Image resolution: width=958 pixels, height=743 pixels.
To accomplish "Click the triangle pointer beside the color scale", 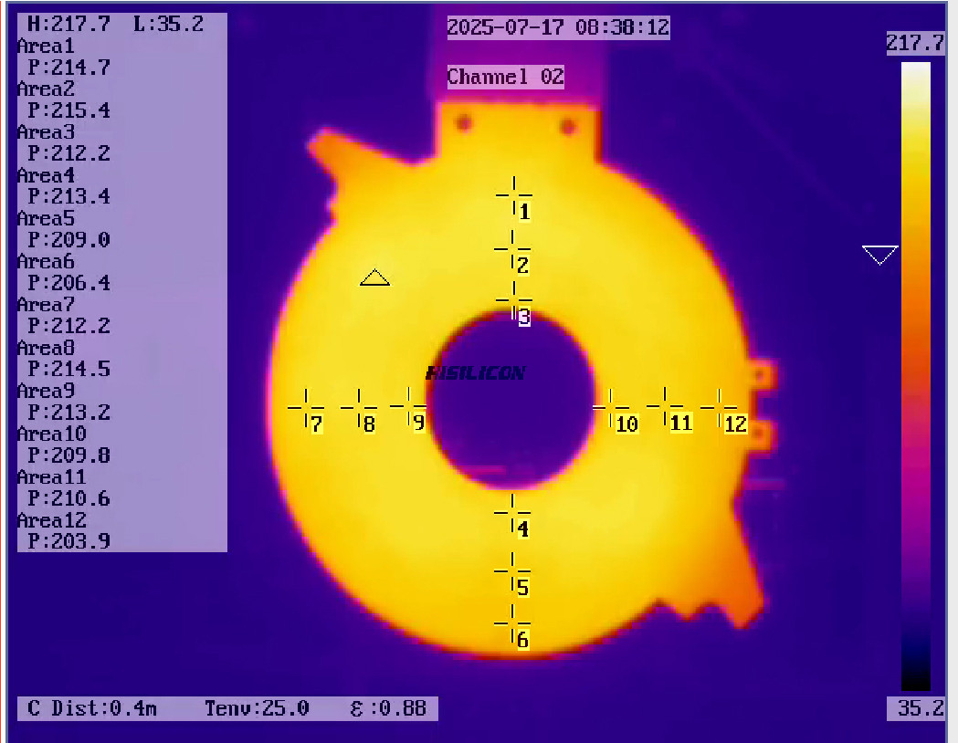I will 880,255.
